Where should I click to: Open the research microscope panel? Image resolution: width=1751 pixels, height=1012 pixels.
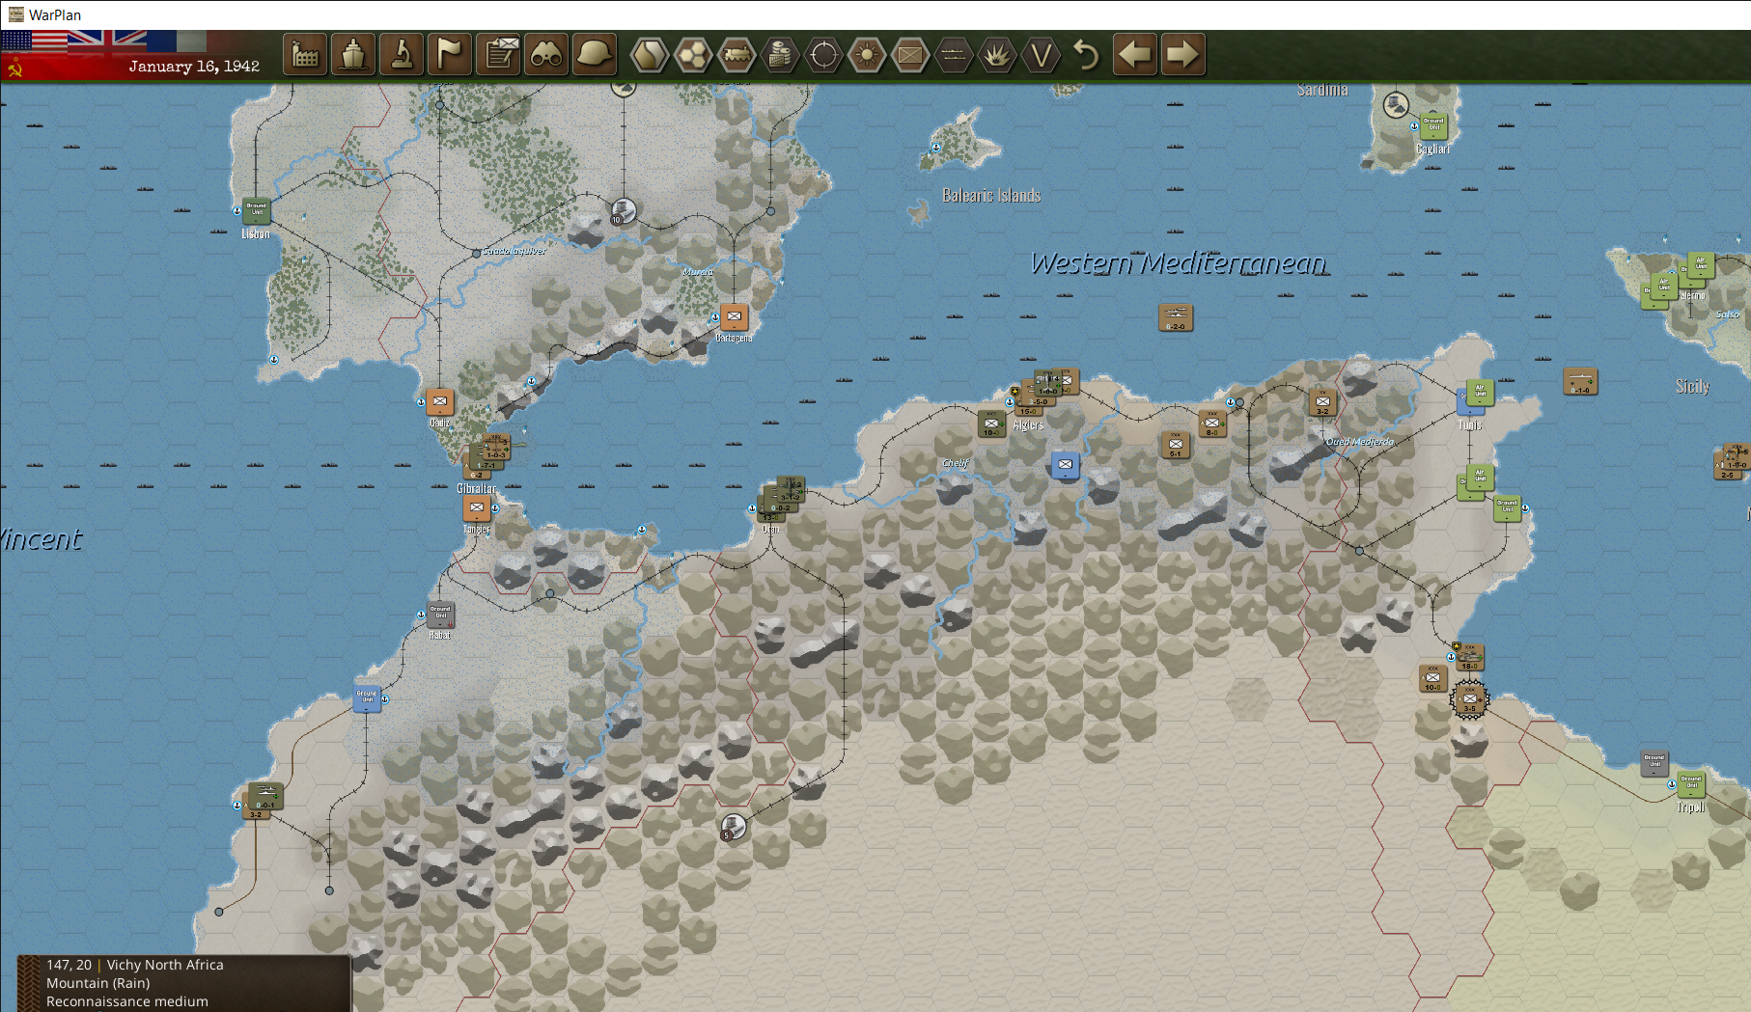coord(402,55)
